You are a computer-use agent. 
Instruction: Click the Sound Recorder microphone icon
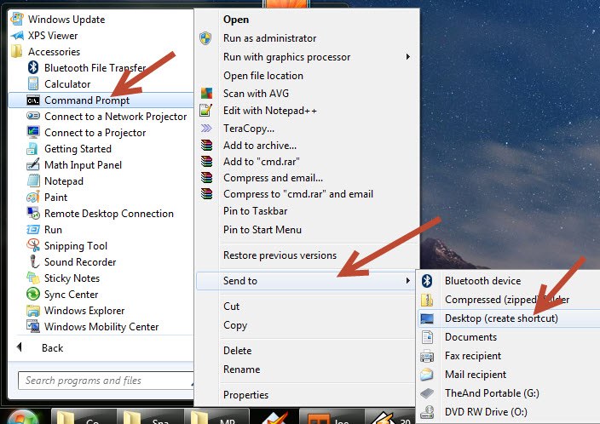click(x=34, y=261)
